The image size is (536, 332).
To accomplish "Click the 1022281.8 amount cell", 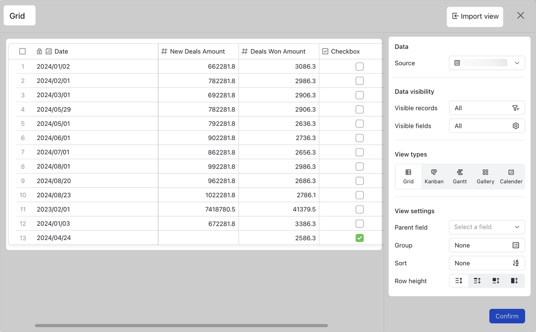I will coord(198,195).
